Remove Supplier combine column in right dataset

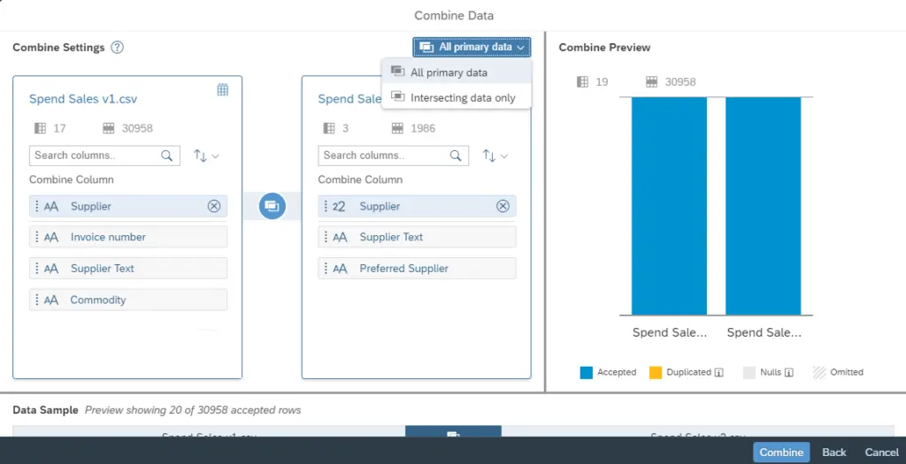[x=503, y=206]
